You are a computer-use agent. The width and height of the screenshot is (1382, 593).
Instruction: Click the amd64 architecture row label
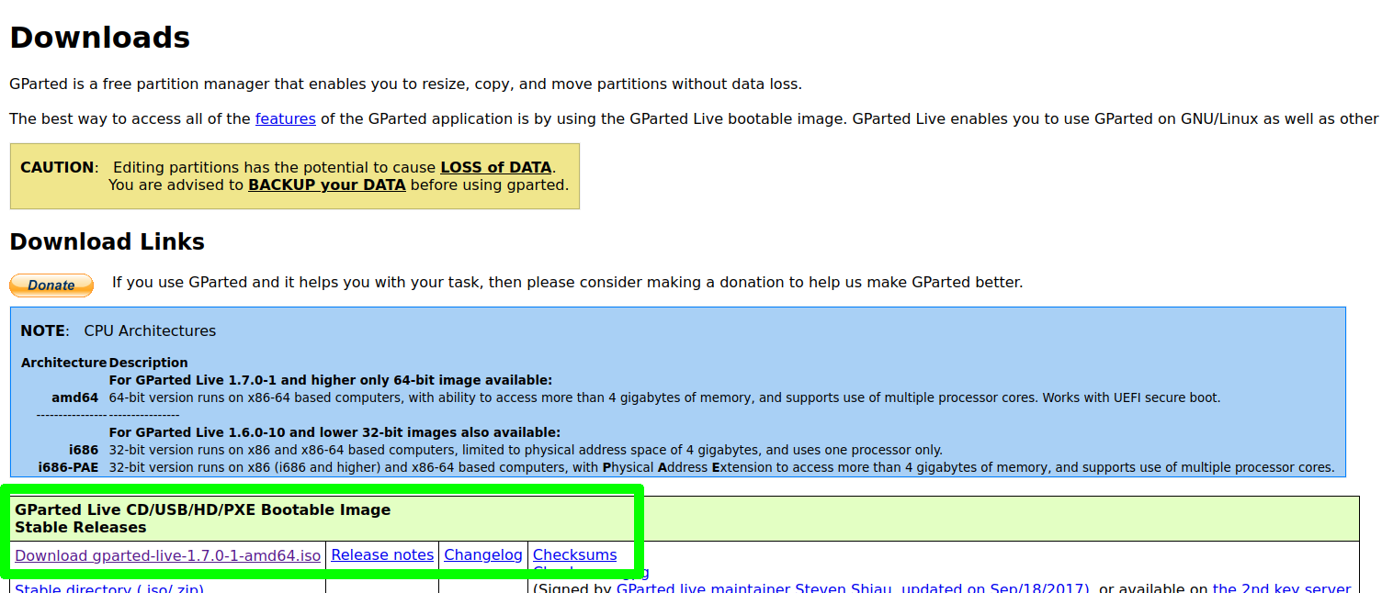[75, 398]
